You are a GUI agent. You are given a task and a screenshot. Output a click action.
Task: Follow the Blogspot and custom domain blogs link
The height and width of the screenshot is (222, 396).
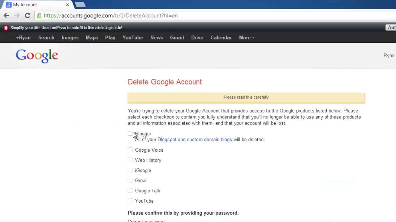[195, 139]
